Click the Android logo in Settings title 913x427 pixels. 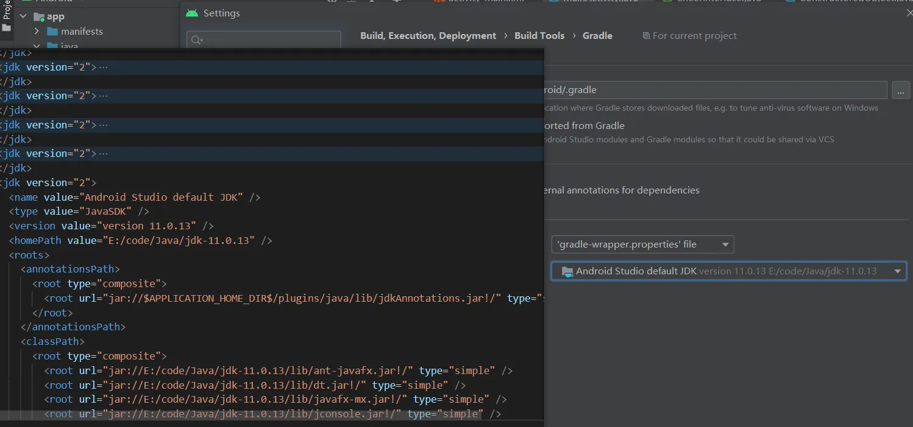192,13
